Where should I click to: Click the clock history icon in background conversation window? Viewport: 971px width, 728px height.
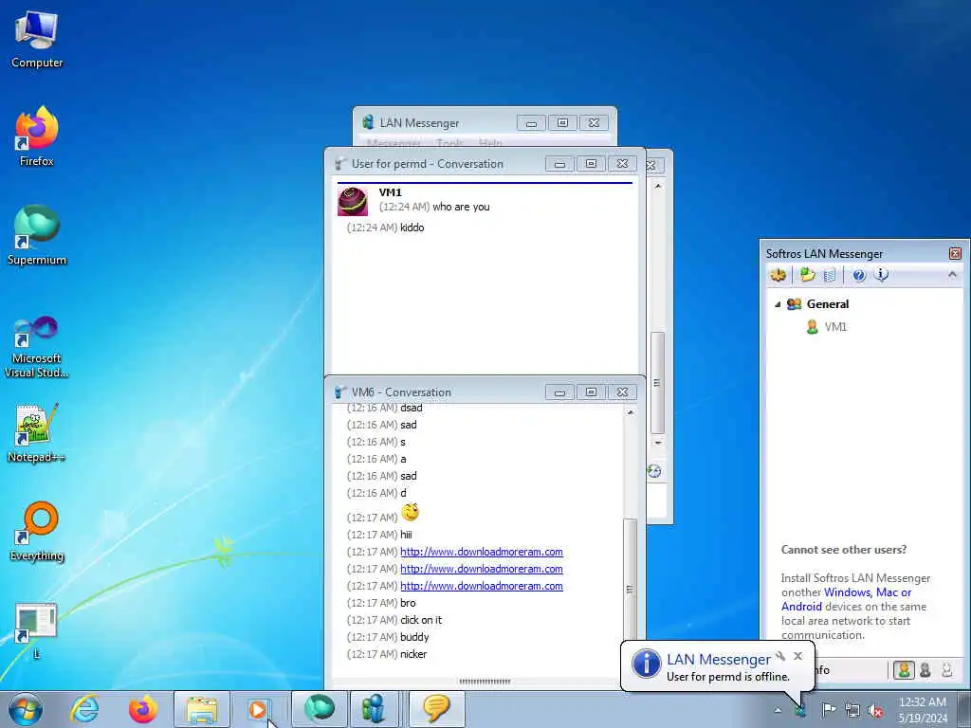pyautogui.click(x=654, y=471)
